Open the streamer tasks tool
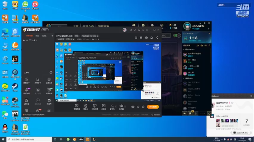The image size is (254, 142). coord(49,80)
